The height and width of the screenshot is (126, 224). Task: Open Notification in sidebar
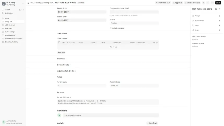pyautogui.click(x=13, y=13)
